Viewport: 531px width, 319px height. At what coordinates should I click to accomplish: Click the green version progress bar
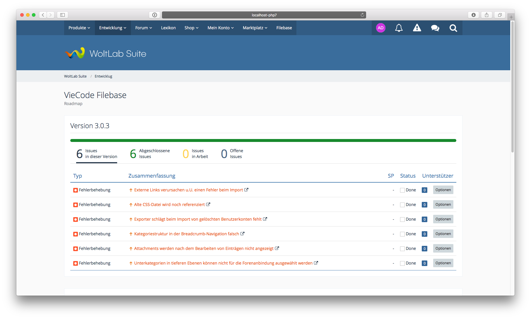pyautogui.click(x=263, y=140)
